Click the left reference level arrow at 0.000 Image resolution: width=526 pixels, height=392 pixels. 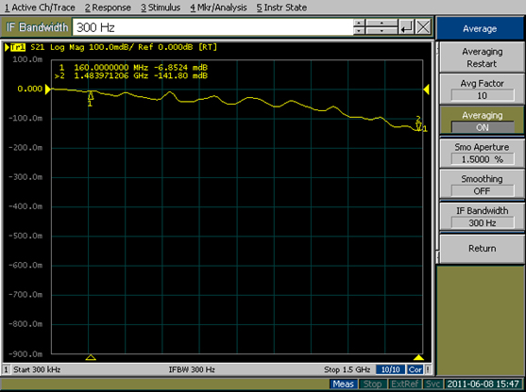tap(47, 90)
